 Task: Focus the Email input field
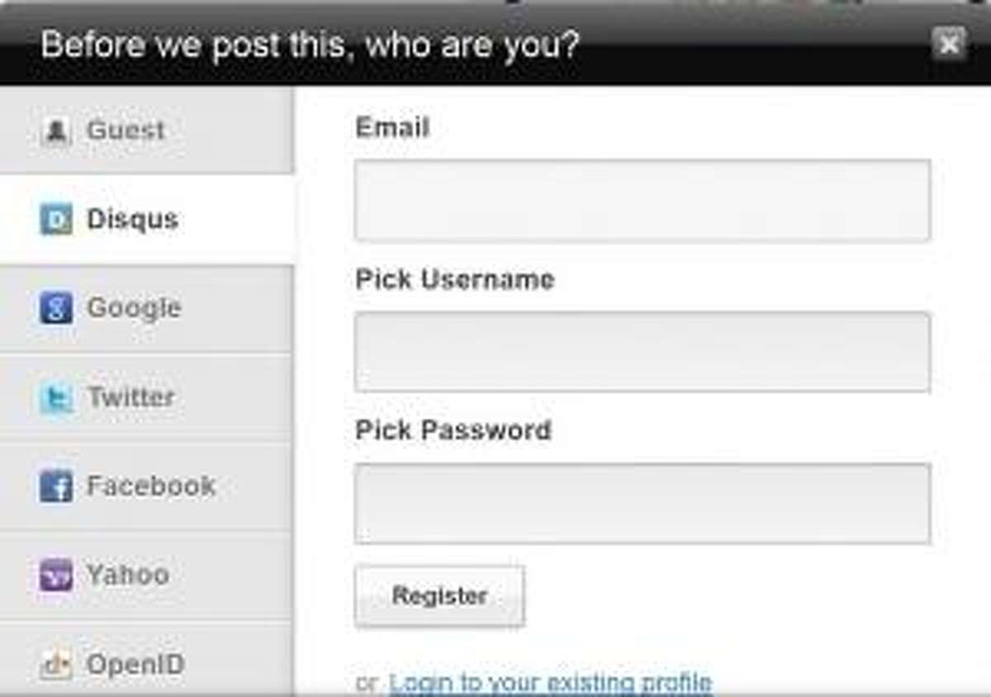642,201
